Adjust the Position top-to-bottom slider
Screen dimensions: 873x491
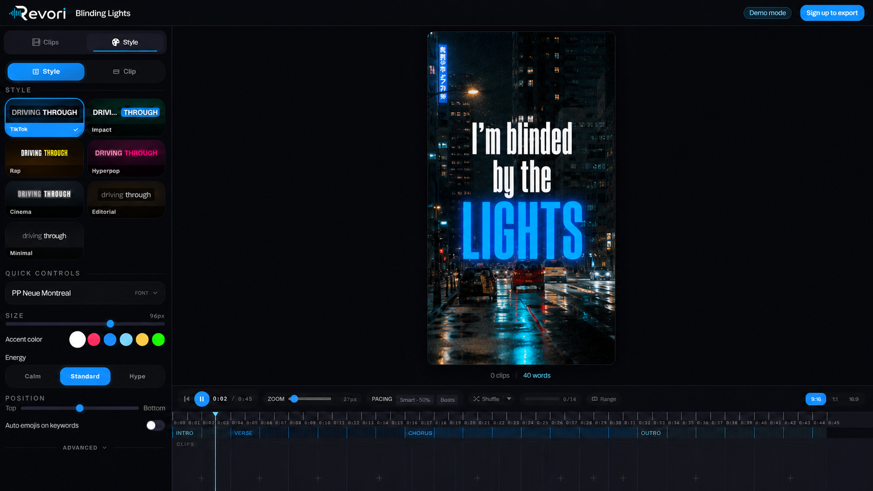[x=80, y=408]
